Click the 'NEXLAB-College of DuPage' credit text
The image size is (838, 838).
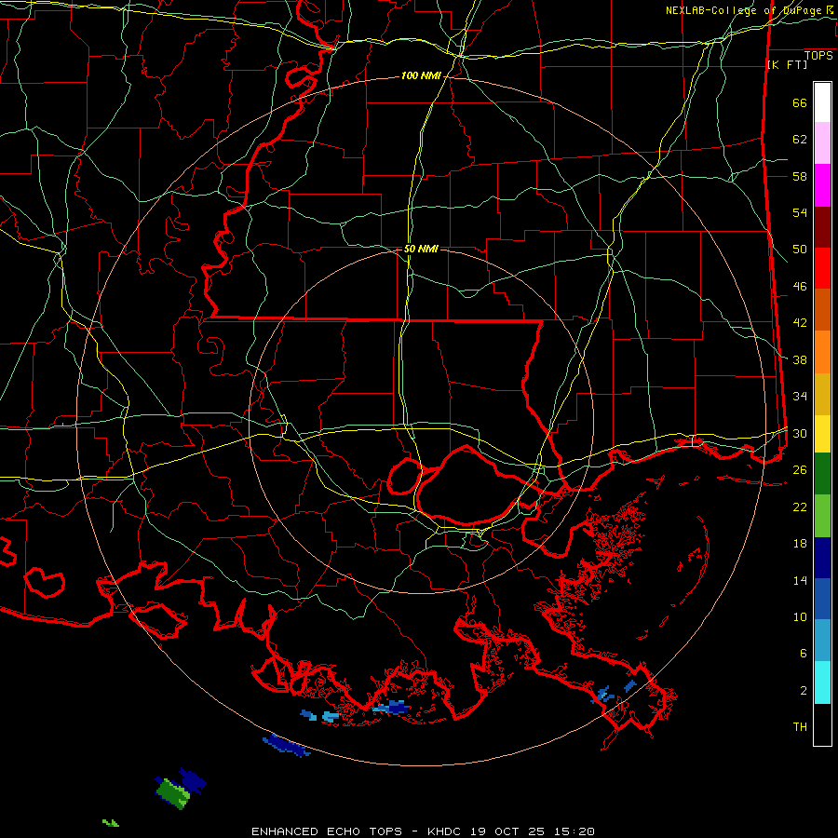pyautogui.click(x=743, y=10)
